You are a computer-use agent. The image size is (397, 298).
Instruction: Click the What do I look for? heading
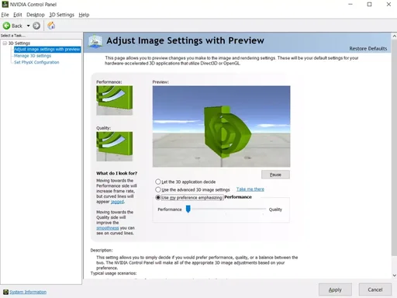tap(116, 173)
